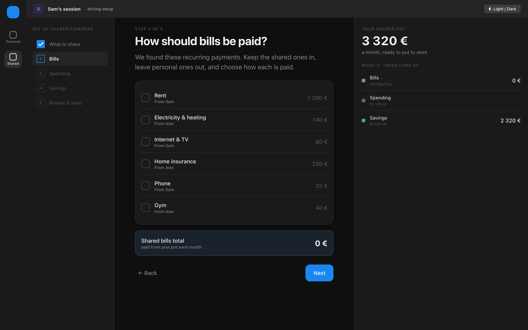
Task: Tick the Internet & TV checkbox
Action: [x=146, y=142]
